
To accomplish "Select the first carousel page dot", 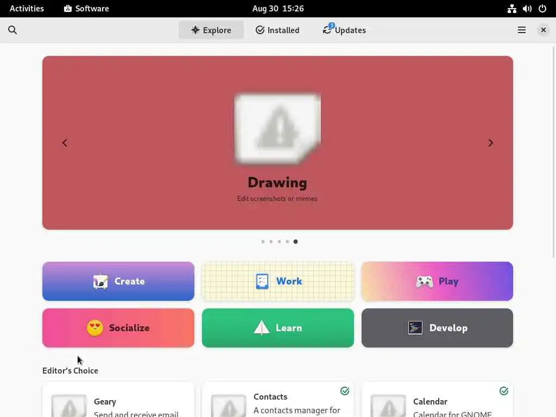I will (263, 242).
